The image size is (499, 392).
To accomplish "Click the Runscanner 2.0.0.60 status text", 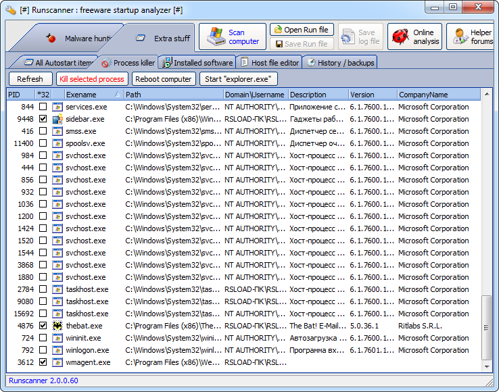I will [43, 381].
